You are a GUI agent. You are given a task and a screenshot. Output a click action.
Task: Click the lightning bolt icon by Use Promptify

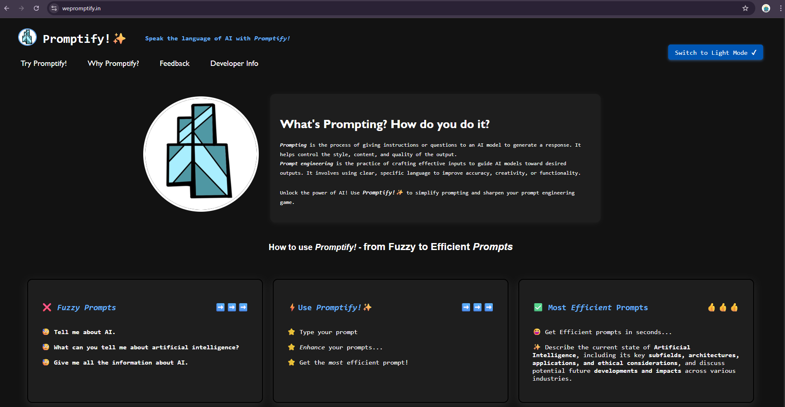[x=292, y=307]
